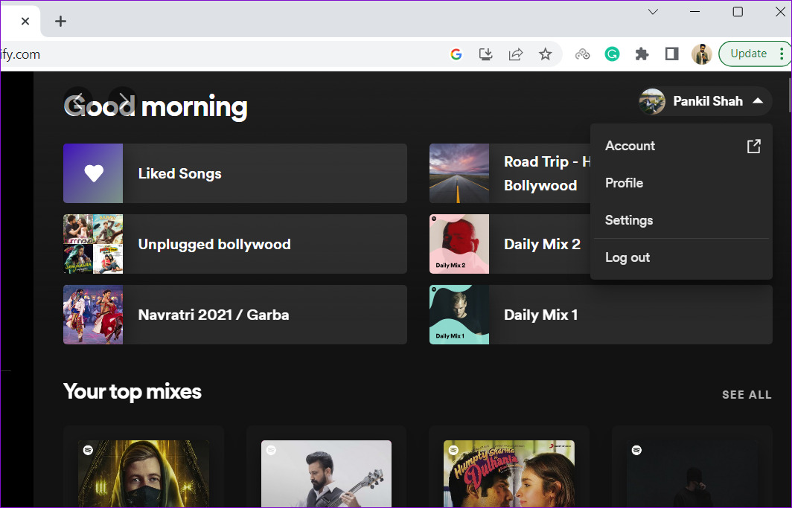Open Chrome's three-dot menu

(782, 54)
